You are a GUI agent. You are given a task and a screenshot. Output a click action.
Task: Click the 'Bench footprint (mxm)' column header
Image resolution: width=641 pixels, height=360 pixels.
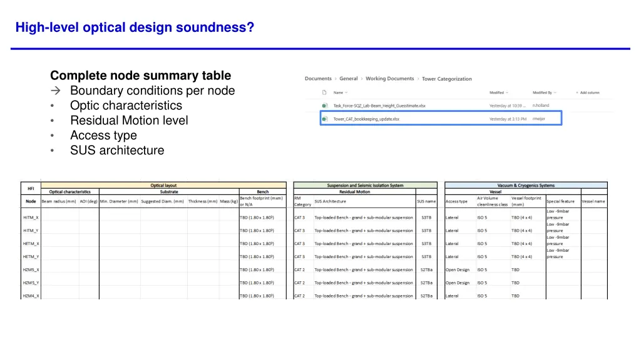(262, 201)
